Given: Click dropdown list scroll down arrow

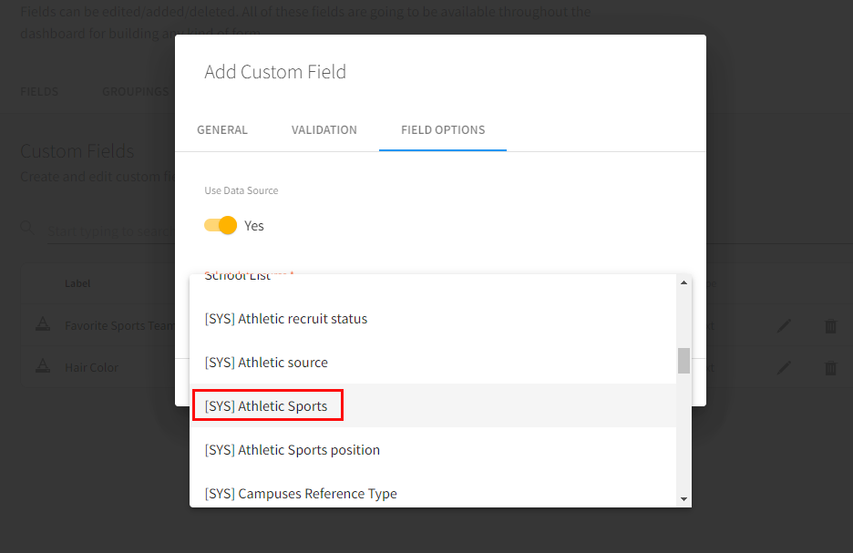Looking at the screenshot, I should [x=683, y=498].
